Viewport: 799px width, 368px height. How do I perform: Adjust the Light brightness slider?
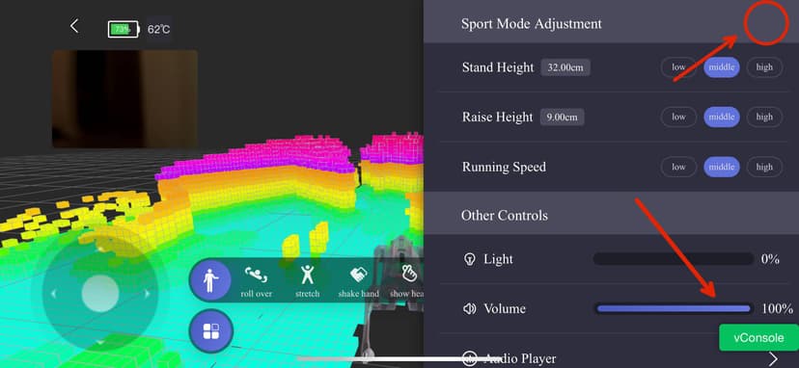pyautogui.click(x=674, y=259)
